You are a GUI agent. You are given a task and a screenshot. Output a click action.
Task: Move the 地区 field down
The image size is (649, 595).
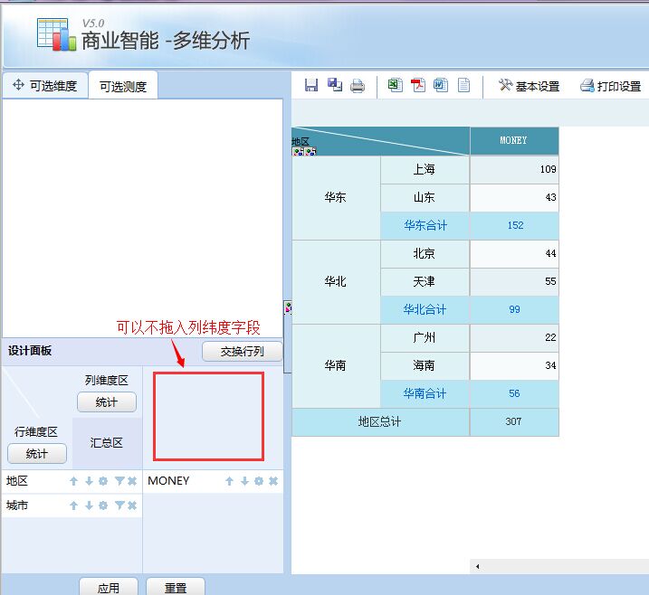[x=89, y=481]
